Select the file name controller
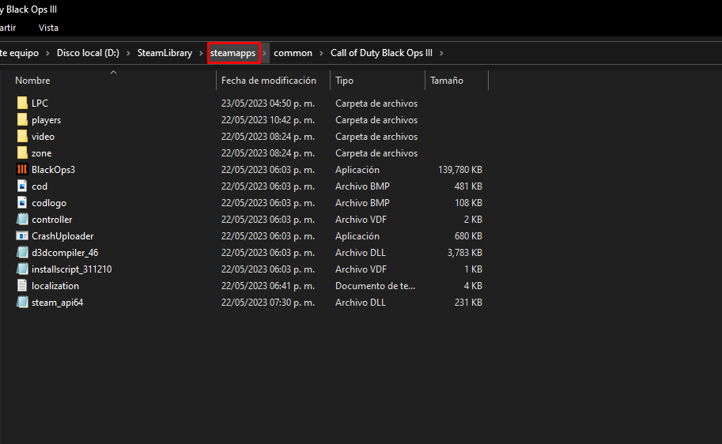The height and width of the screenshot is (444, 722). [x=52, y=220]
